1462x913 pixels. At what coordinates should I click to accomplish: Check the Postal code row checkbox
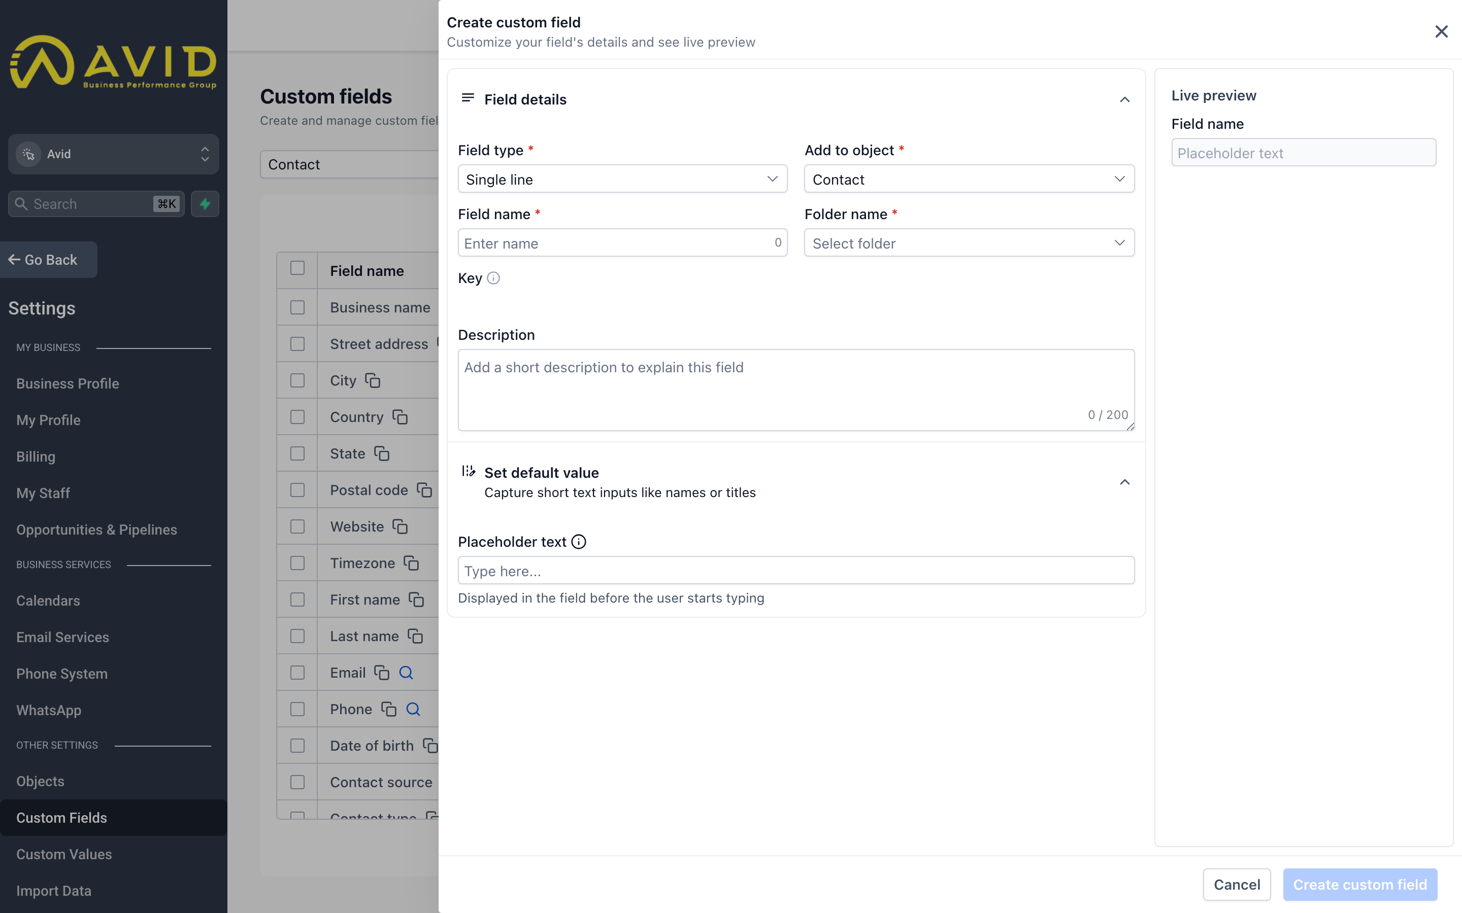(x=297, y=490)
